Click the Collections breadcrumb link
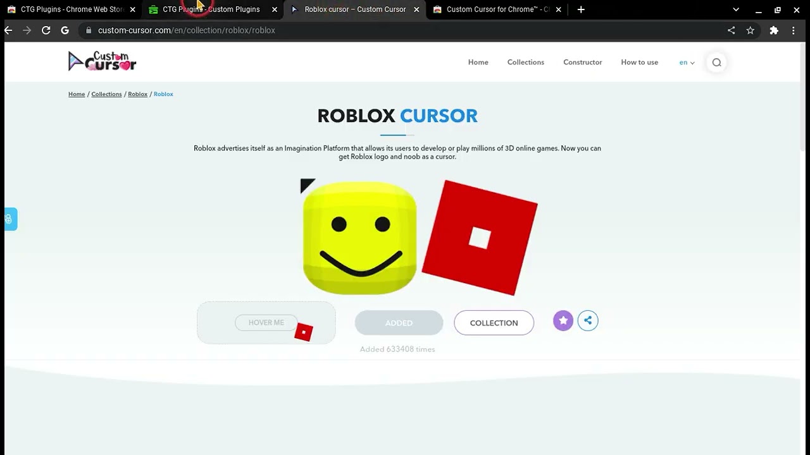This screenshot has height=455, width=810. click(x=106, y=94)
